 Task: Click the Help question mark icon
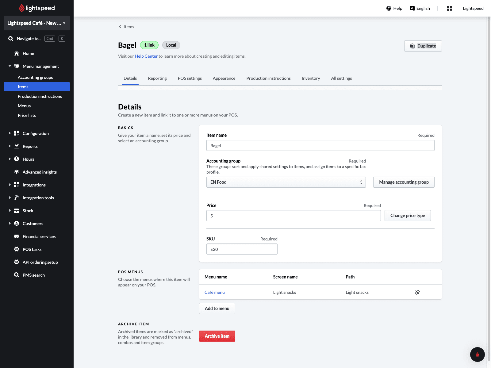(389, 8)
